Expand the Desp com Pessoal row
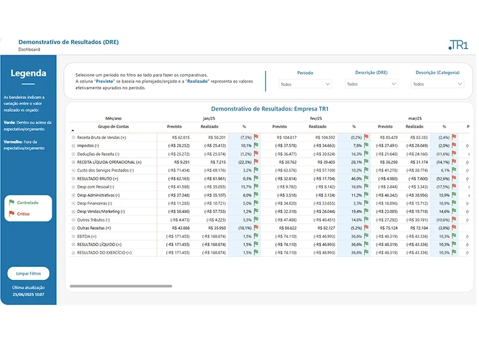Viewport: 479px width, 343px height. pos(73,186)
